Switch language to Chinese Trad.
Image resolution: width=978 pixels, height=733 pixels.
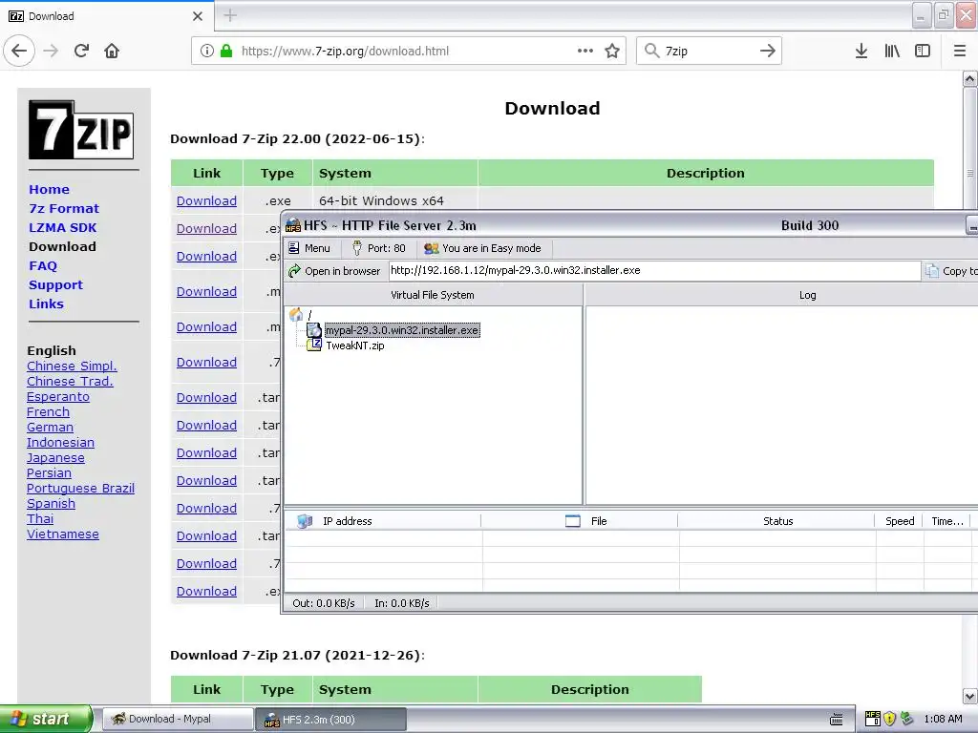click(x=70, y=382)
